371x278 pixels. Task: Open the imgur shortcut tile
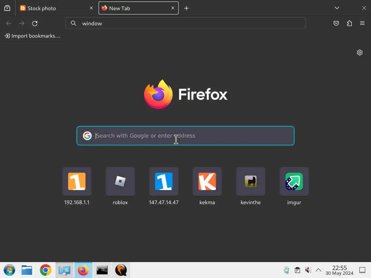(x=294, y=181)
